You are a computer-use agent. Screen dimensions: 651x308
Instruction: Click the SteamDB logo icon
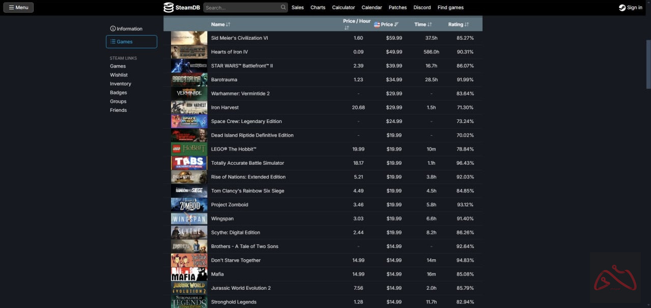pos(168,8)
